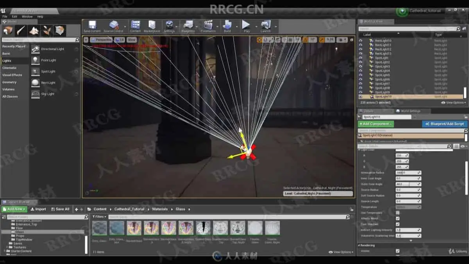Click Content Browser back arrow
The width and height of the screenshot is (469, 264).
[77, 209]
